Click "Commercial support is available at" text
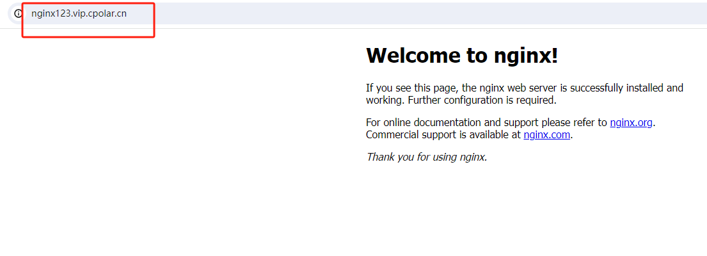707x256 pixels. [443, 134]
